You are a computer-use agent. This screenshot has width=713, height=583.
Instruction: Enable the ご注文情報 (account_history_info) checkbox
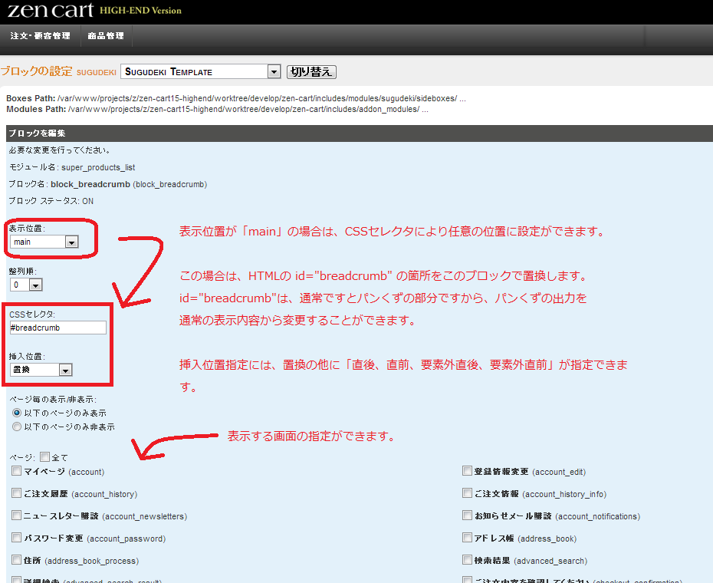(x=467, y=493)
